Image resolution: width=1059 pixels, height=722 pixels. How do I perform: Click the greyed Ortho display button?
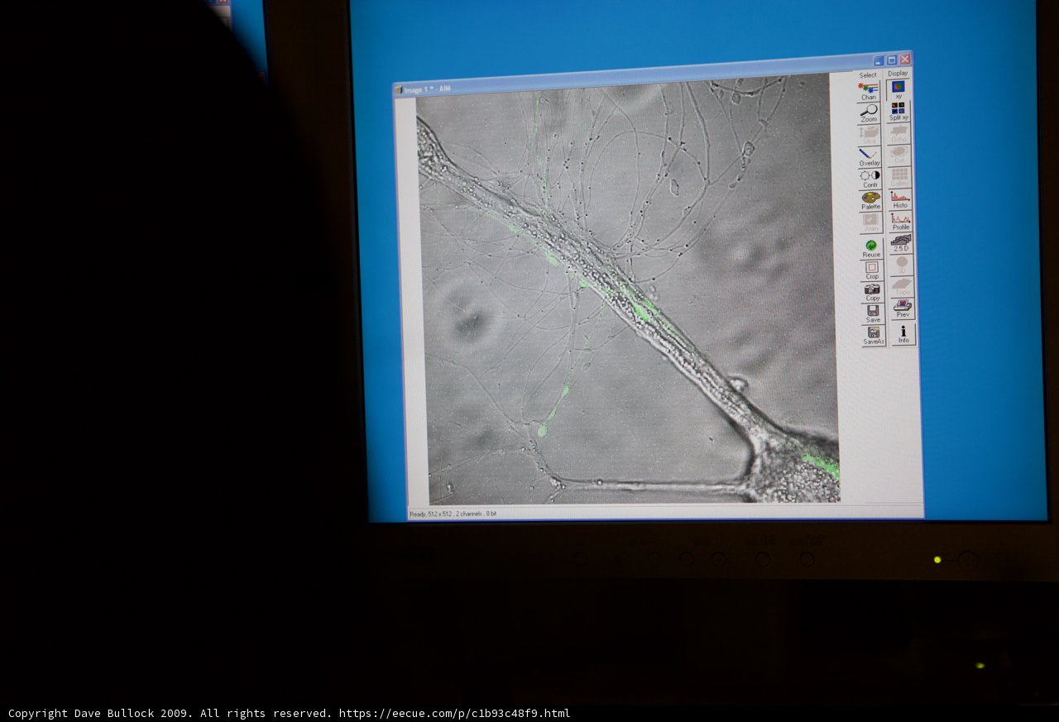tap(899, 133)
